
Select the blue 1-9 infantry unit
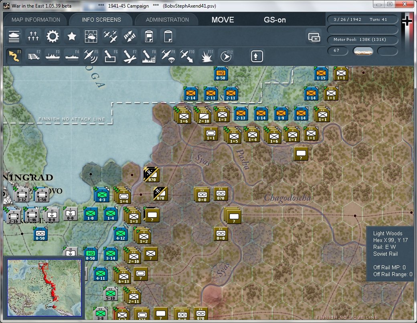[x=281, y=114]
